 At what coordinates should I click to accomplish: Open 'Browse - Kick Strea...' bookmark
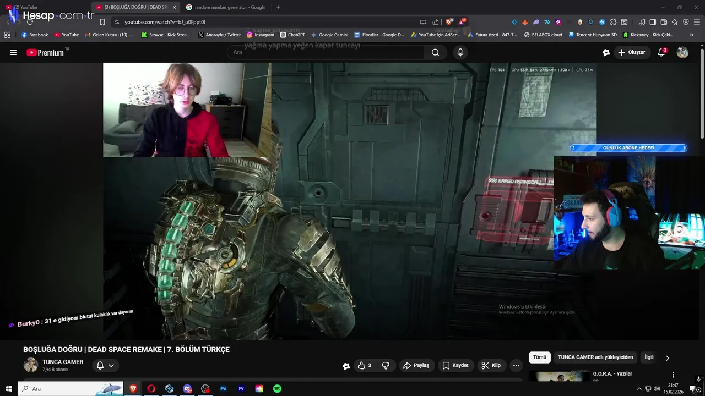[x=166, y=35]
